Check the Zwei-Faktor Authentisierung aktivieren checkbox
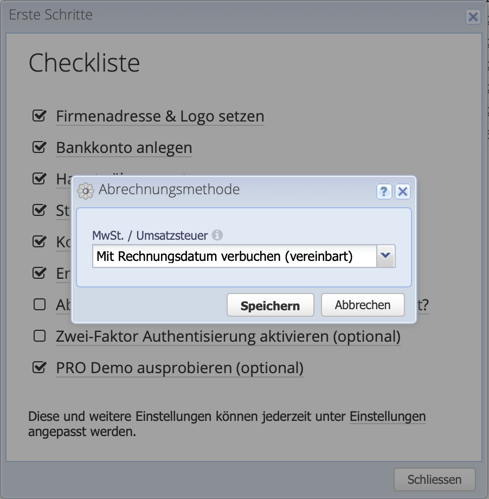 38,336
